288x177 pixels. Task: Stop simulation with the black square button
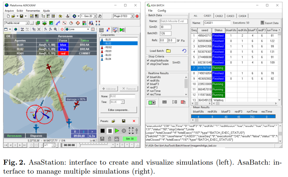(103, 131)
